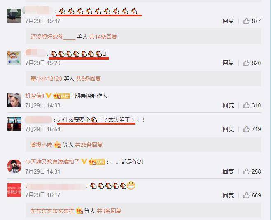Open 香橙小妹 profile from replies
271x220 pixels.
(x=42, y=145)
